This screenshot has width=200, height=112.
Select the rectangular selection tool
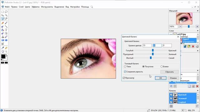[2, 12]
